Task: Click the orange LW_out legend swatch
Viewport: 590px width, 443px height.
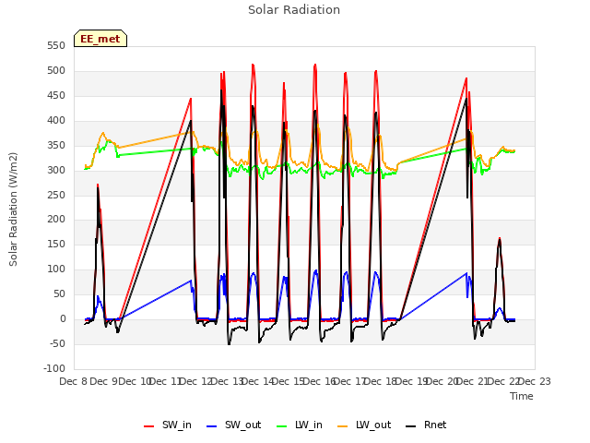Action: click(x=342, y=426)
